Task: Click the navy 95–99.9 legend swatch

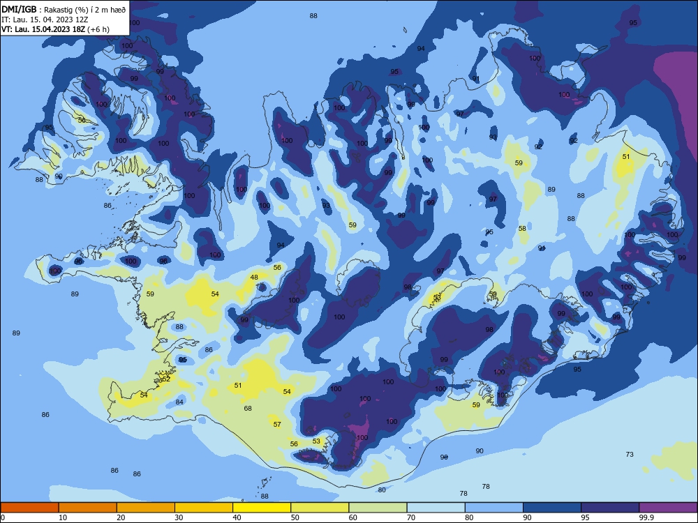Action: tap(610, 508)
